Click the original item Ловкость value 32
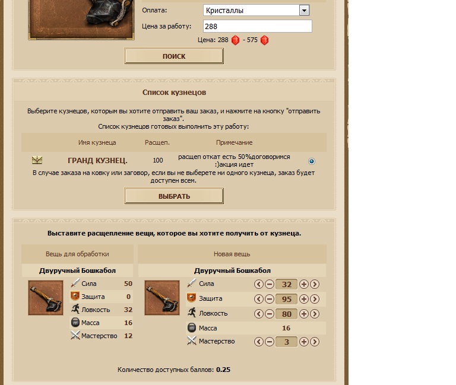 128,310
